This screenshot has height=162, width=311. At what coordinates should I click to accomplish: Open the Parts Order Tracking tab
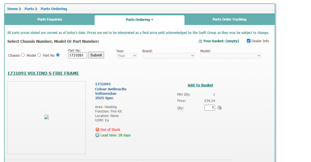(x=229, y=19)
